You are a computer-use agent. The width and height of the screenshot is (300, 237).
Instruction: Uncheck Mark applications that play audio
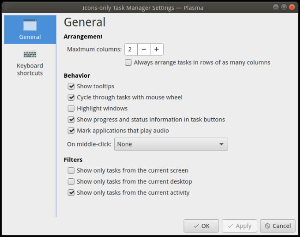click(71, 131)
